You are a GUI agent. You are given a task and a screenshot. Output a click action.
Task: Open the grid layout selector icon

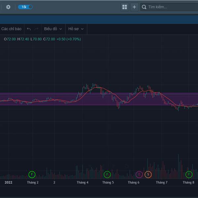125,7
